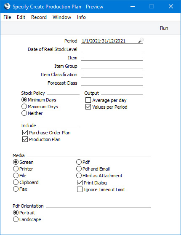
Task: Select Pdf as the media option
Action: point(79,162)
